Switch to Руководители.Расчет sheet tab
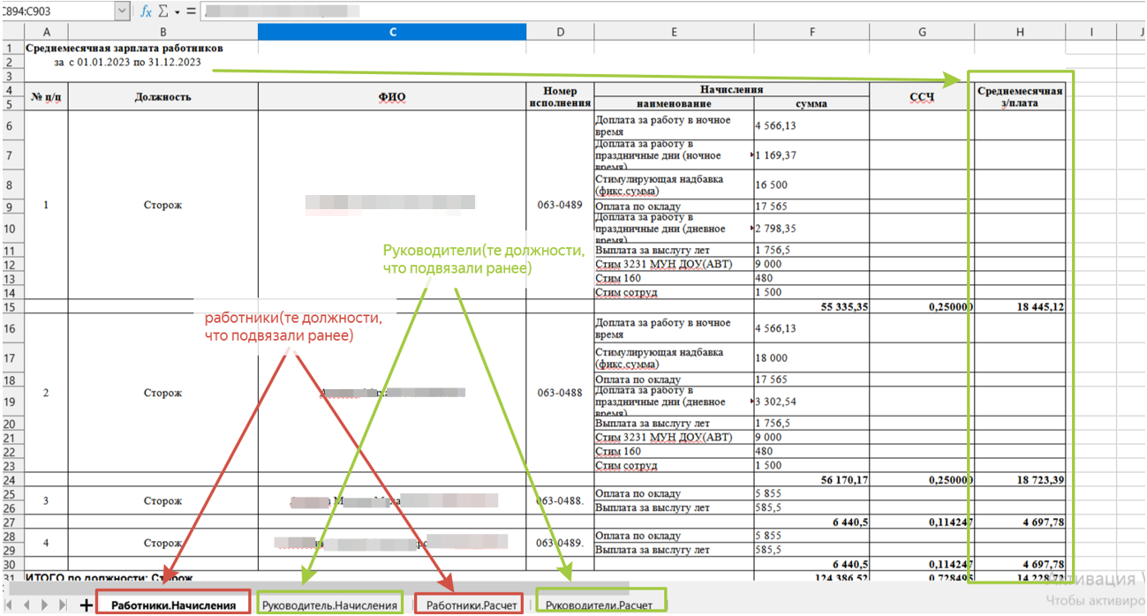The width and height of the screenshot is (1147, 616). click(600, 605)
